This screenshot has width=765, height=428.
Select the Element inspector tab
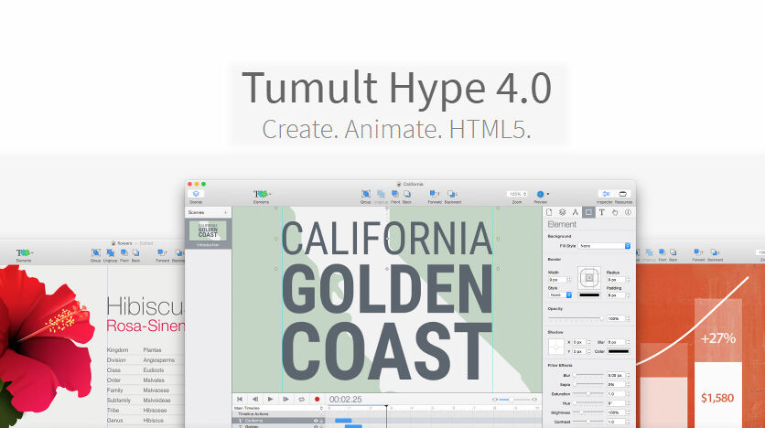point(589,212)
